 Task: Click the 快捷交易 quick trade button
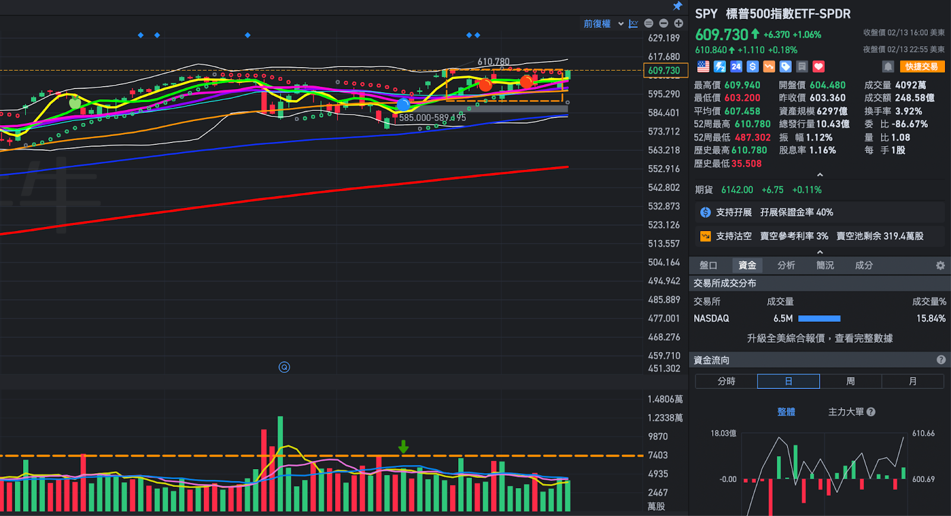click(x=922, y=67)
